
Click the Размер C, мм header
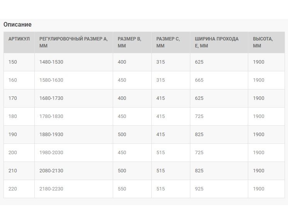coord(168,42)
